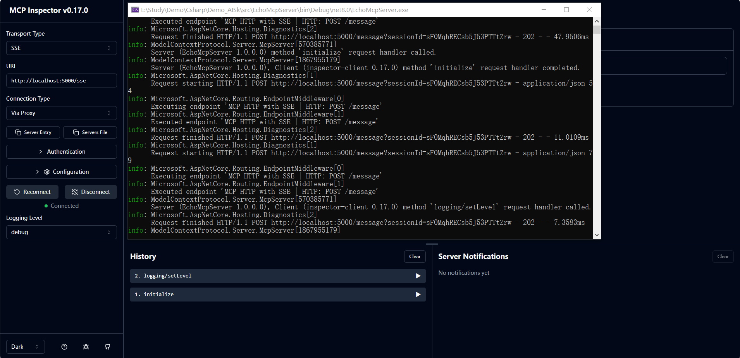Close the EchoMcpServer console window
This screenshot has width=740, height=358.
[x=589, y=10]
